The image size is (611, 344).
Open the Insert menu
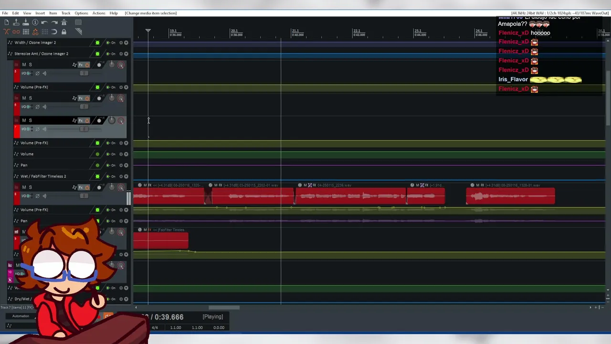(40, 13)
